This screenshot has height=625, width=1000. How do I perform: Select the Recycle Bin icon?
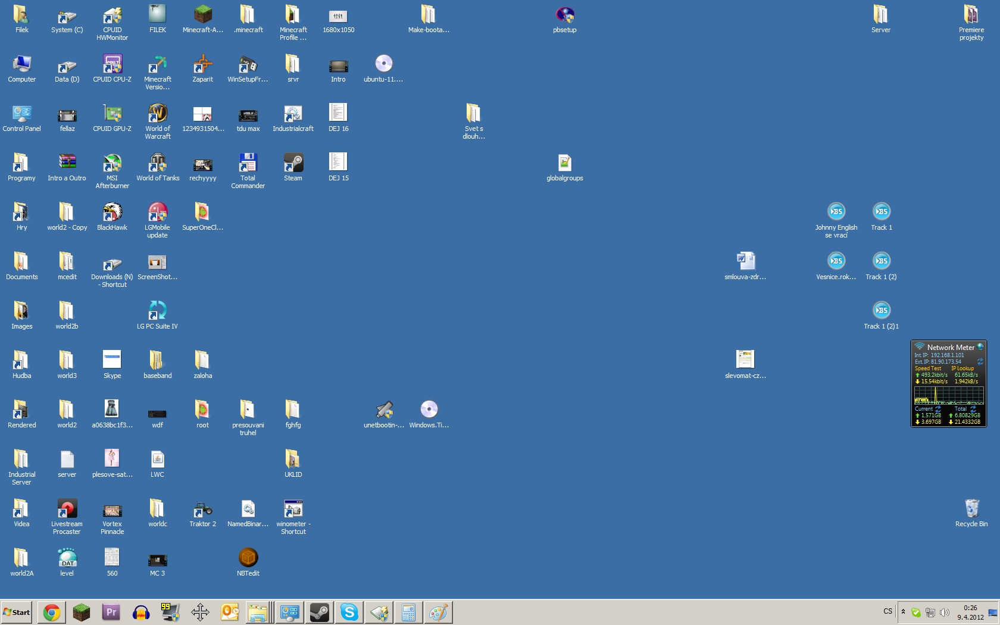tap(971, 509)
